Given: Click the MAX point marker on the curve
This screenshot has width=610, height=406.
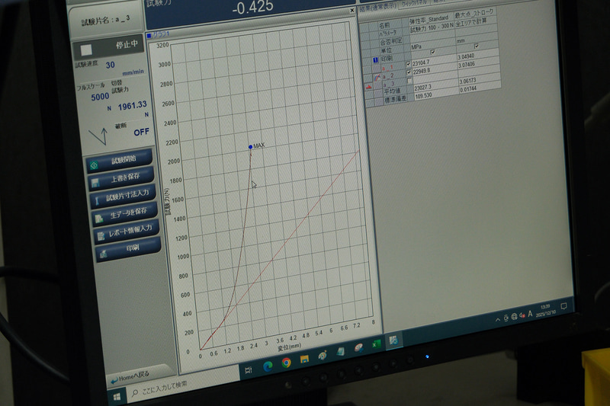Looking at the screenshot, I should click(x=250, y=147).
